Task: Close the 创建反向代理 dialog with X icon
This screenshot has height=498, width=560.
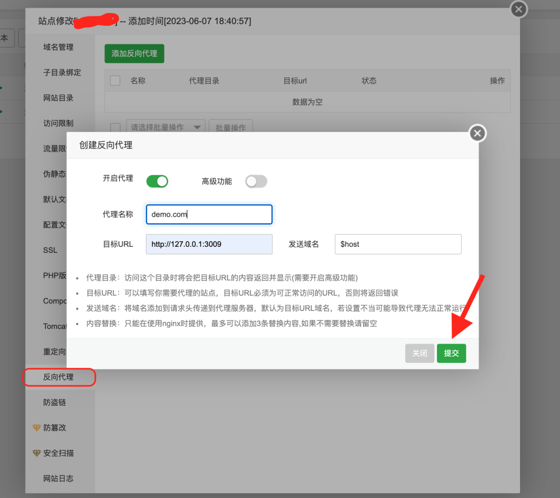Action: [x=477, y=133]
